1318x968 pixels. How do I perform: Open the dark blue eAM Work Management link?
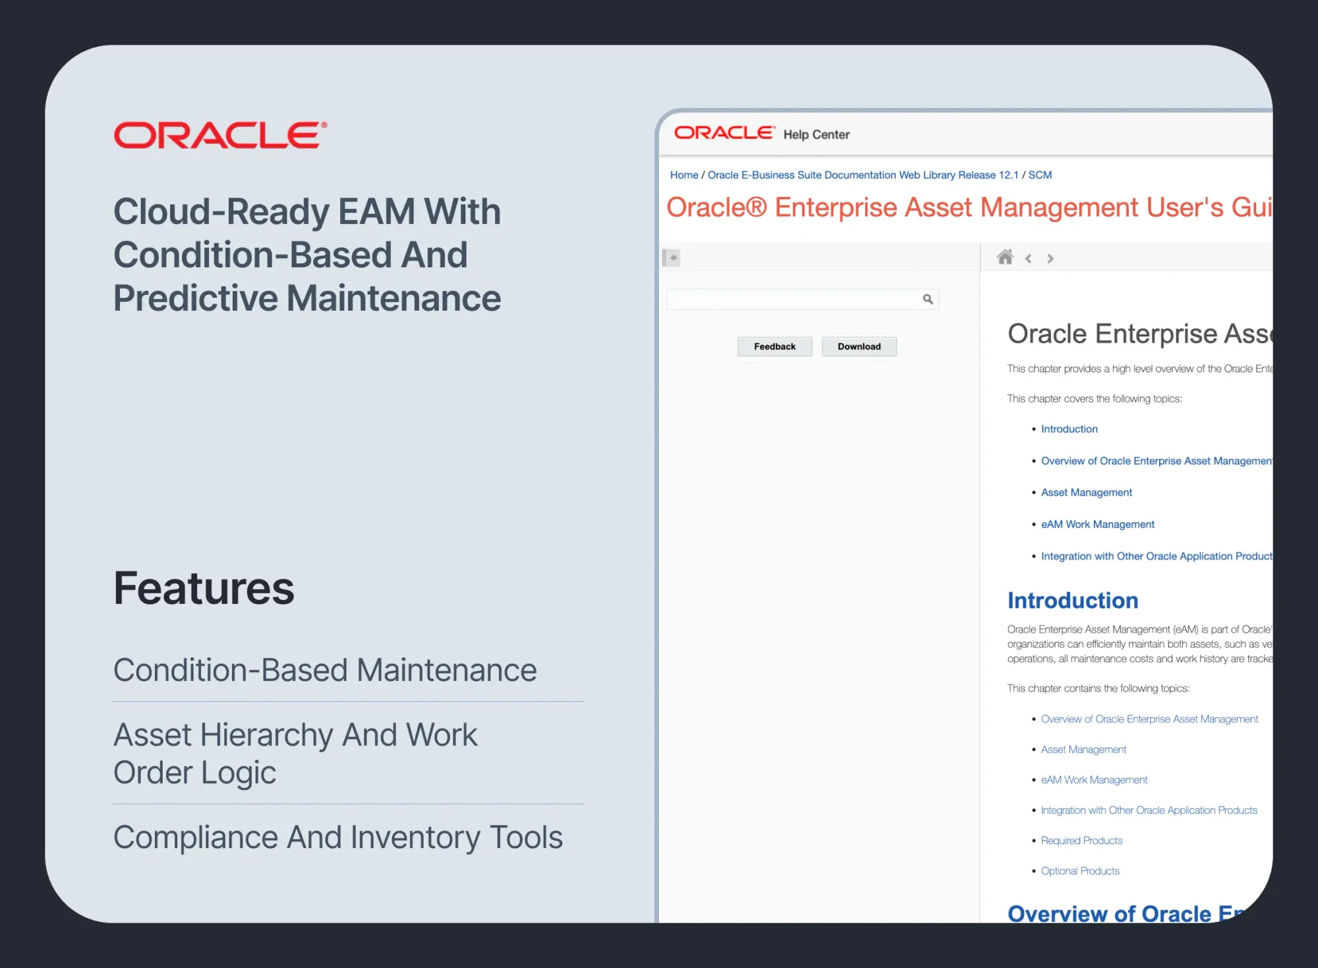1097,524
